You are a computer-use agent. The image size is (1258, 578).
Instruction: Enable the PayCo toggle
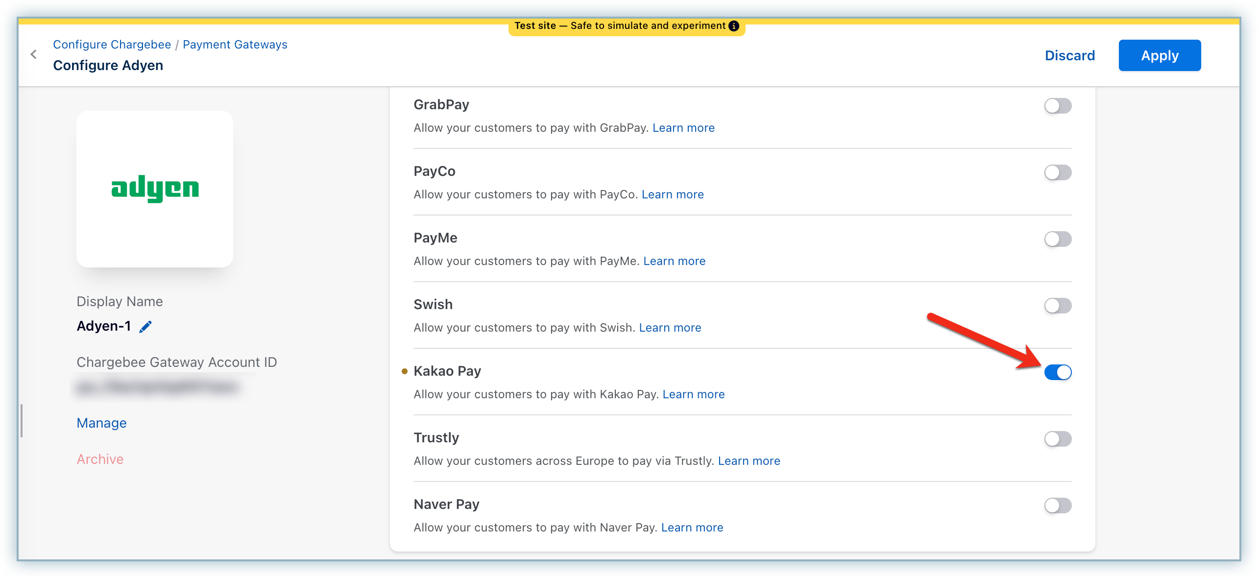pos(1058,172)
